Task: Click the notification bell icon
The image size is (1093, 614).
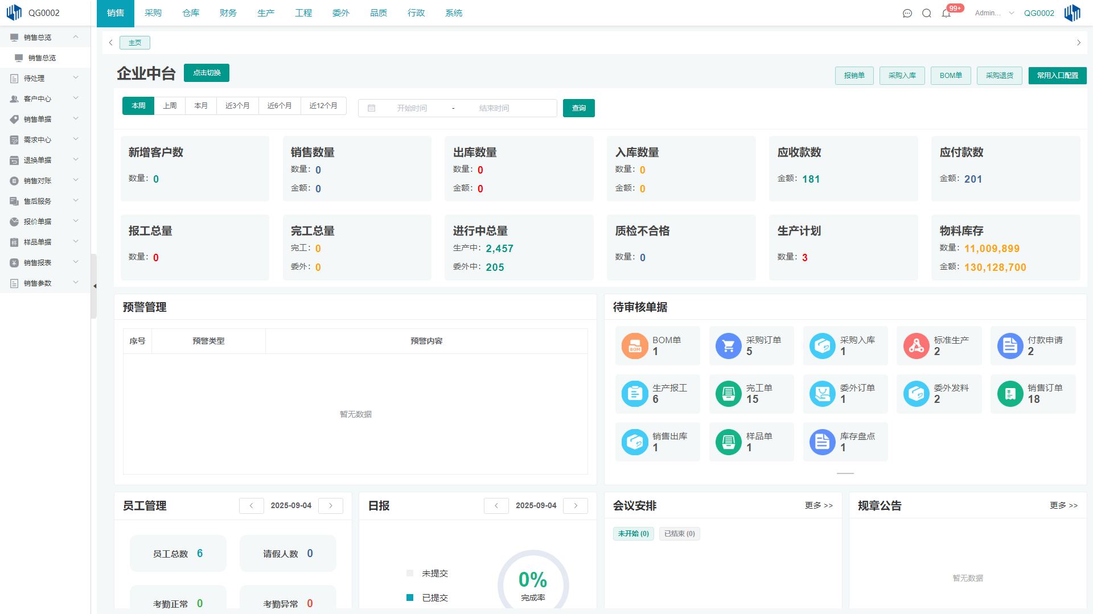Action: point(946,13)
